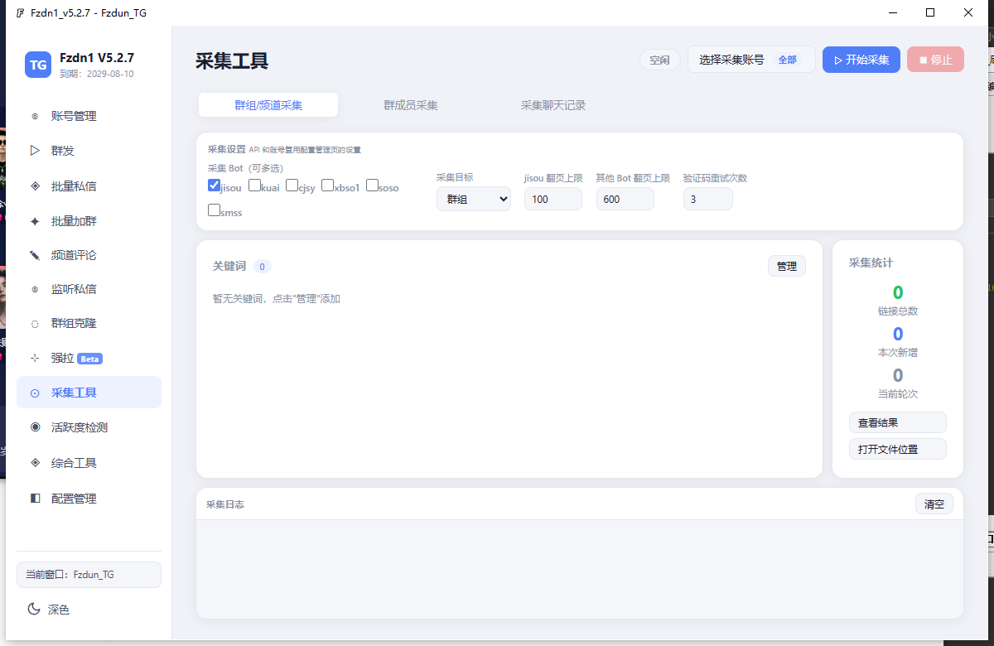Click the 活跃度检测 radio icon
The height and width of the screenshot is (646, 994).
[35, 427]
